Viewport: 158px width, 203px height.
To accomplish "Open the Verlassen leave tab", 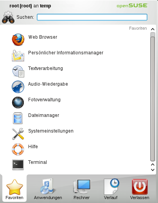I will pyautogui.click(x=140, y=189).
